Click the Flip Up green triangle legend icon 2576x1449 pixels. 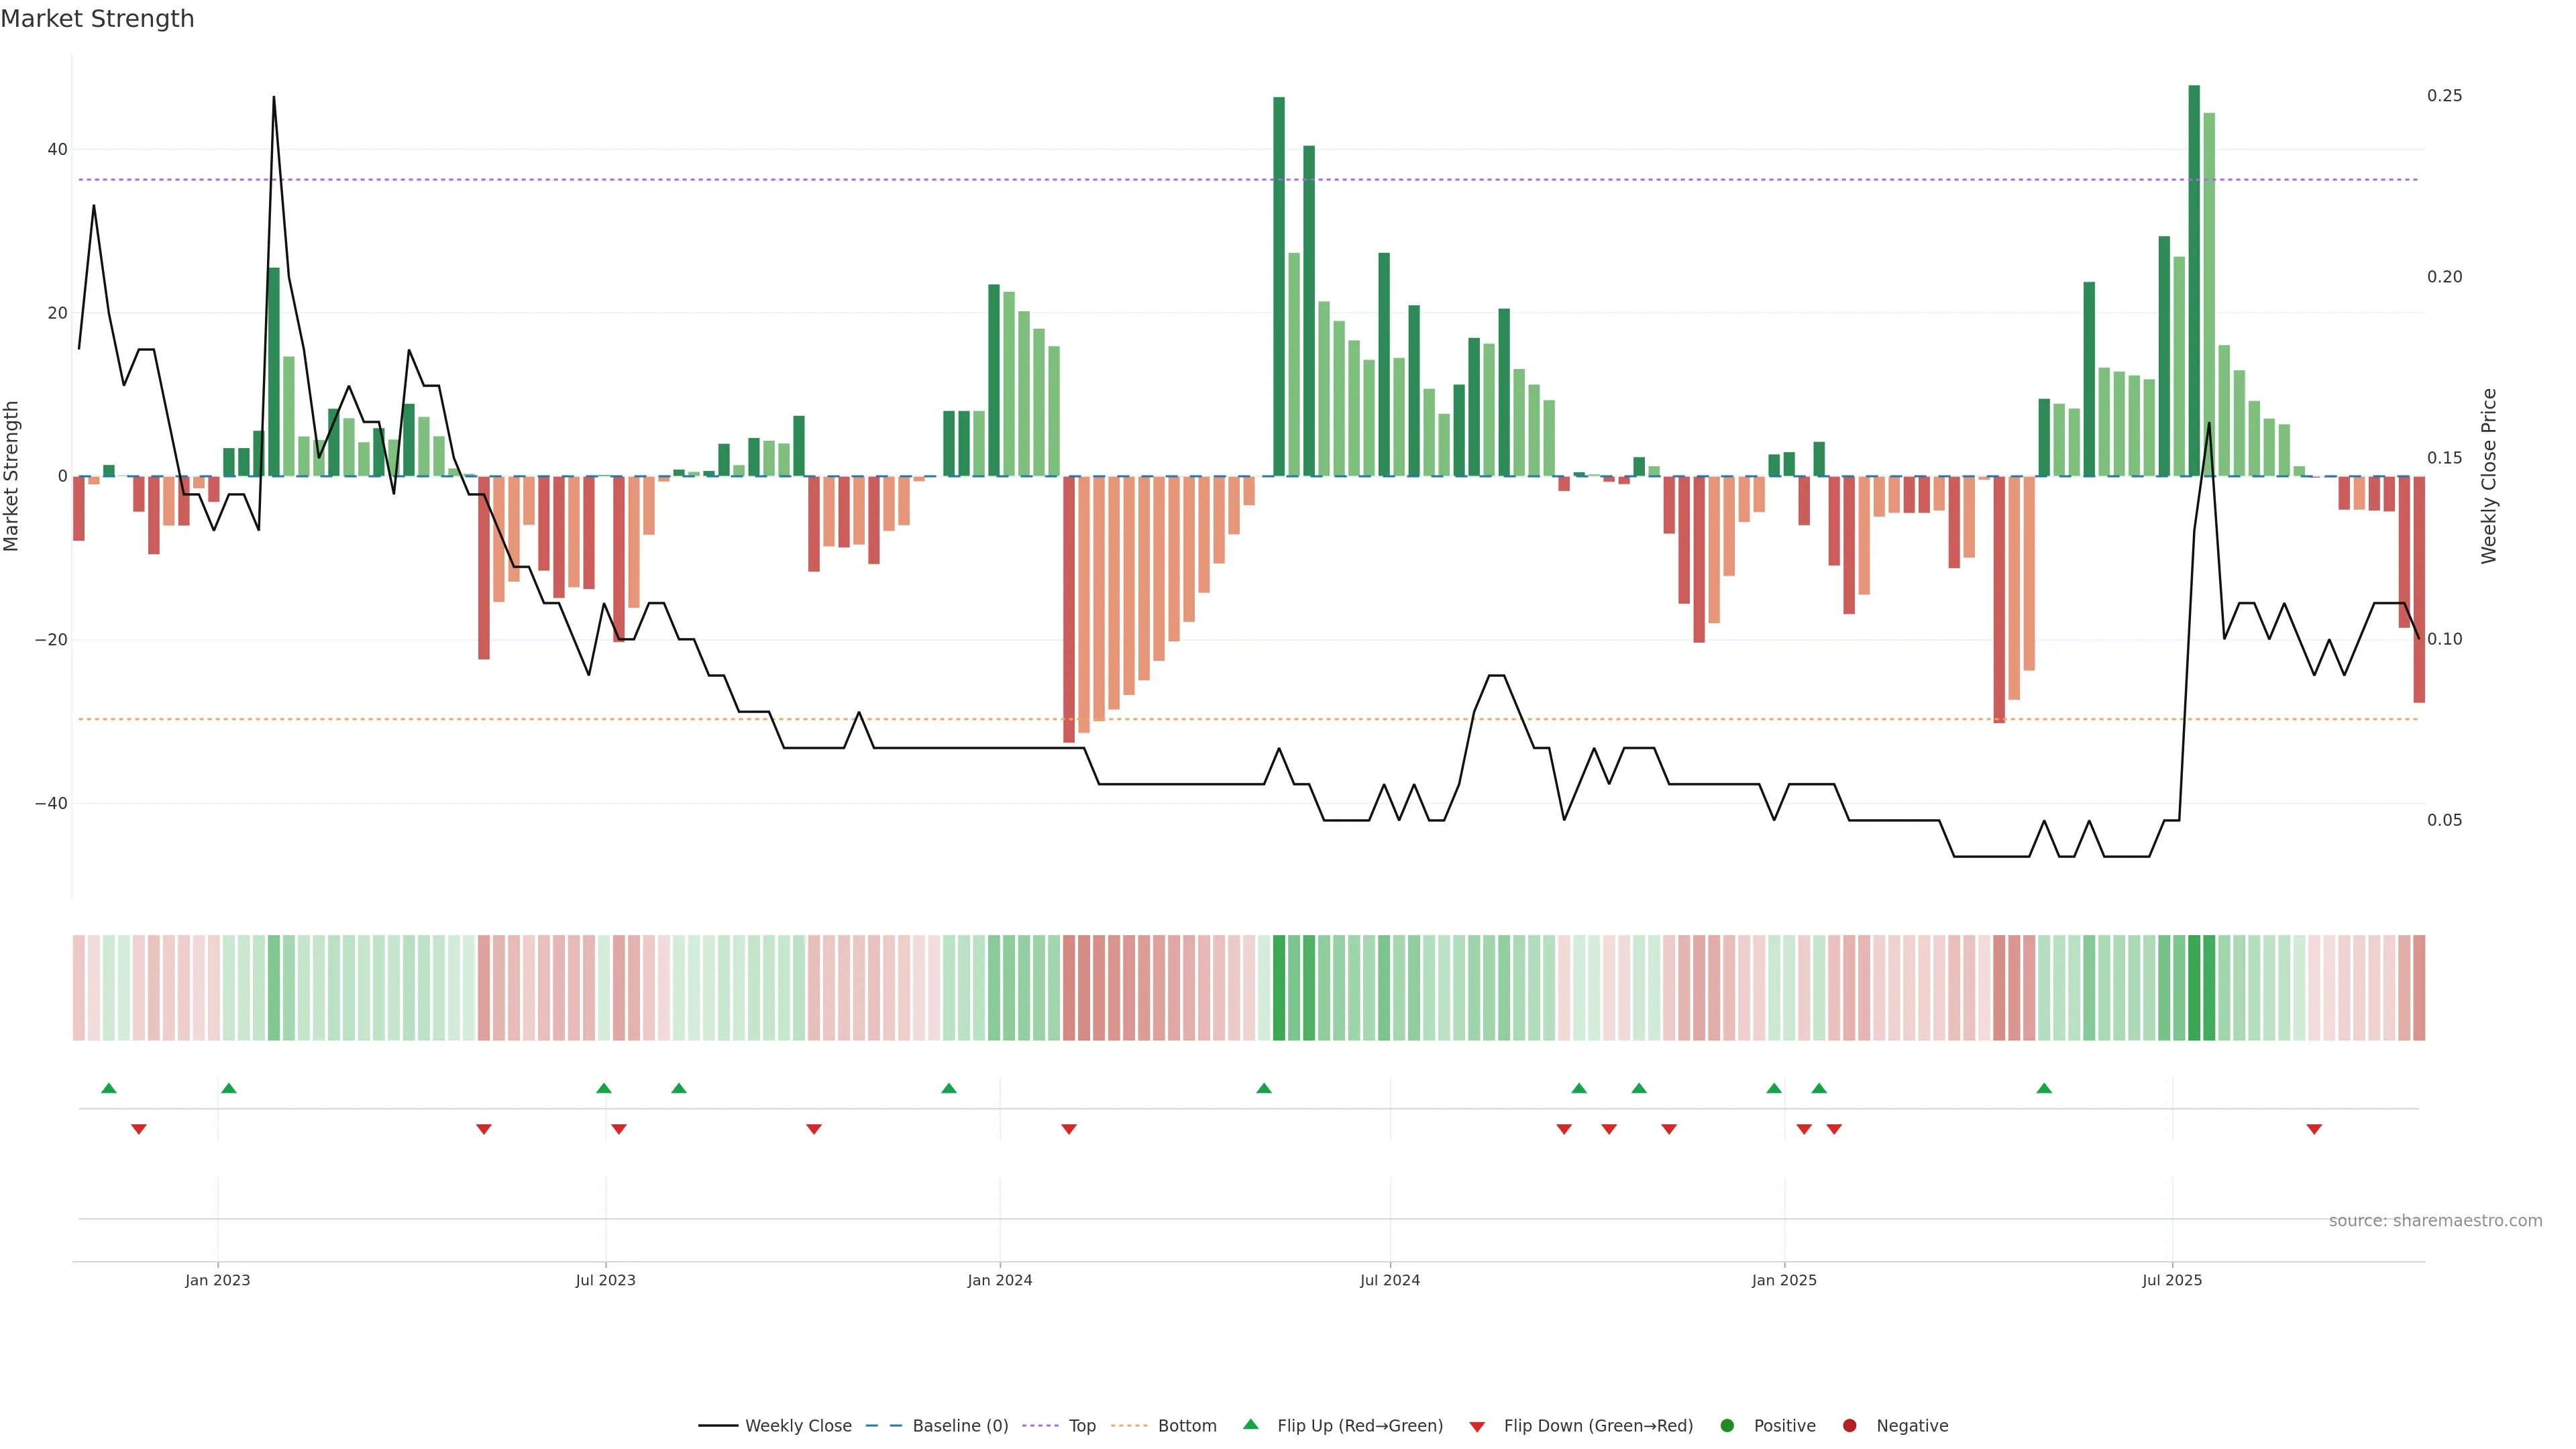pyautogui.click(x=1250, y=1424)
